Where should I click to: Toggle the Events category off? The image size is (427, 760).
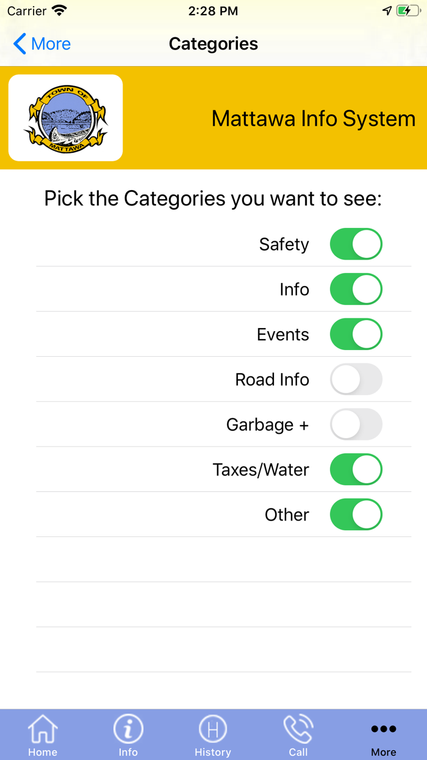pos(356,335)
